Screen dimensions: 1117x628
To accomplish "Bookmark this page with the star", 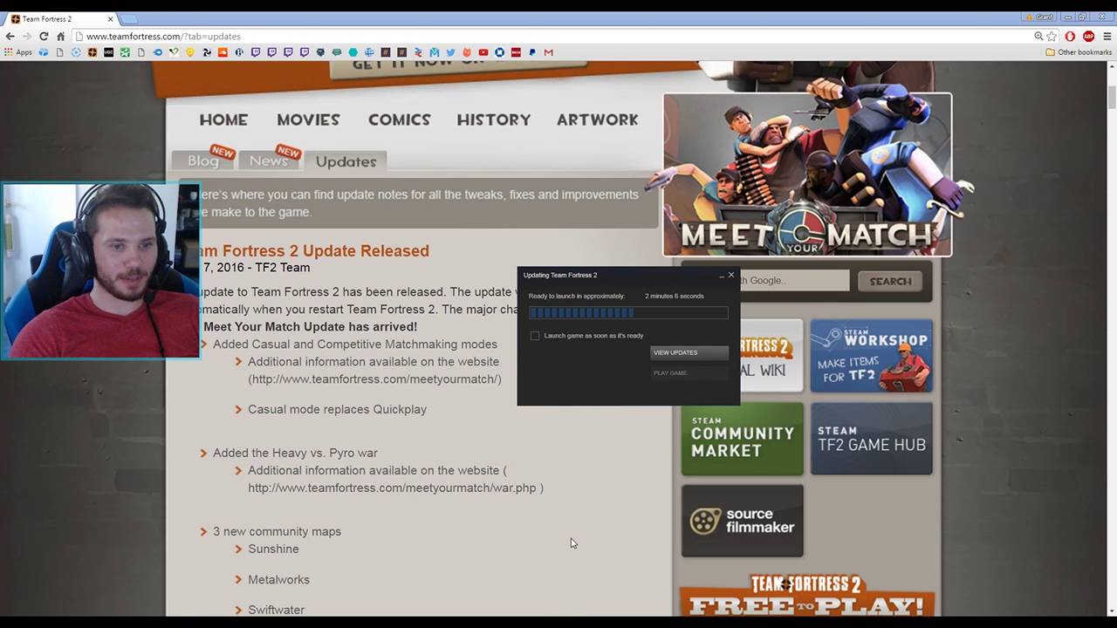I will pyautogui.click(x=1052, y=36).
